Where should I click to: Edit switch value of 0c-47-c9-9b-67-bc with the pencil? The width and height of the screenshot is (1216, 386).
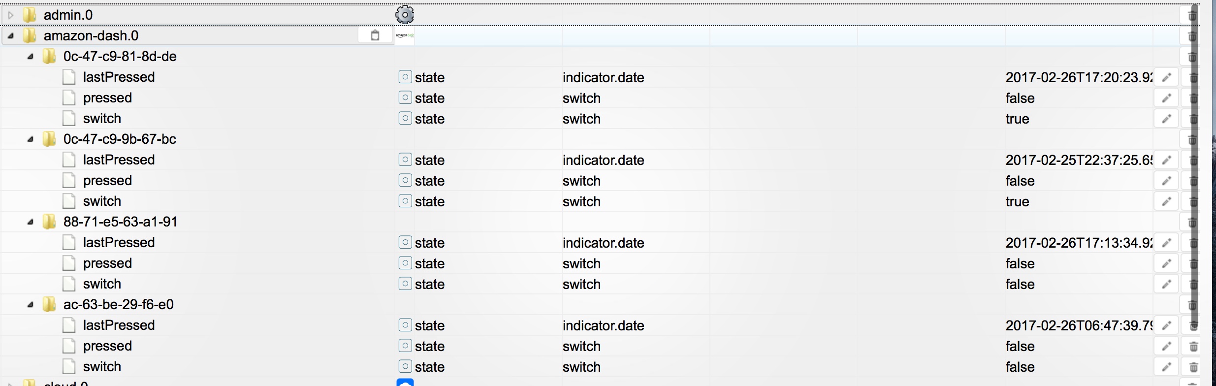(1166, 201)
